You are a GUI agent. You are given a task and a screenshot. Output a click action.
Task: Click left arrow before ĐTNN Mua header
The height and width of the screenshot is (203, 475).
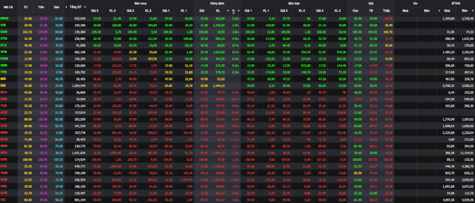(x=439, y=11)
